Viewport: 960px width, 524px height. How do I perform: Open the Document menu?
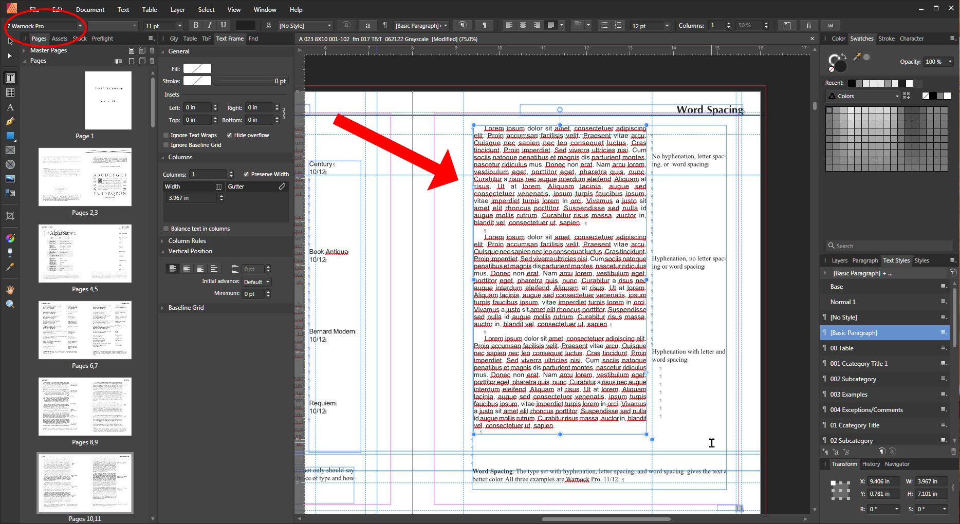click(x=90, y=9)
